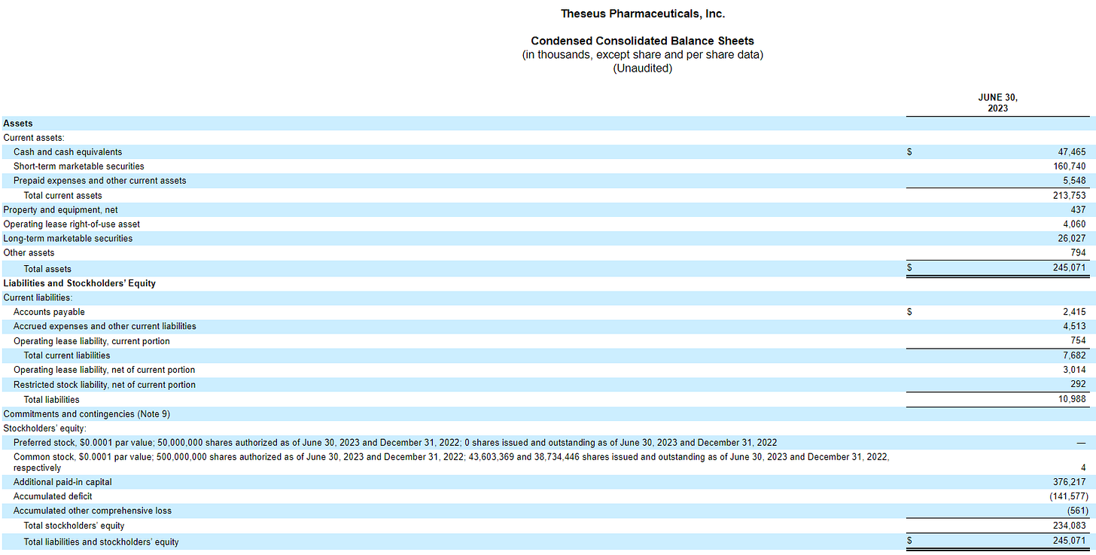The image size is (1096, 555).
Task: Click Prepaid expenses and other current assets
Action: 100,181
